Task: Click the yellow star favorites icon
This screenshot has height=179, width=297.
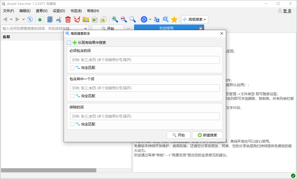Action: point(174,19)
